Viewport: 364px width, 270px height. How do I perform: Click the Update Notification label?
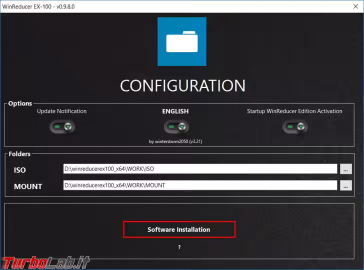(62, 111)
